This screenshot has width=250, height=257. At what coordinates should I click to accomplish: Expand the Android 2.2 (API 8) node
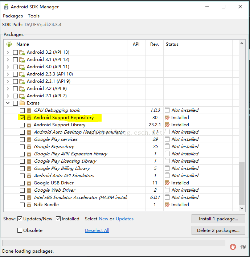click(x=8, y=89)
